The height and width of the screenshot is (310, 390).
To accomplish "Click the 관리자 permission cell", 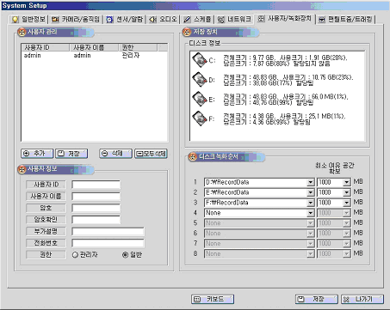I will pyautogui.click(x=131, y=56).
